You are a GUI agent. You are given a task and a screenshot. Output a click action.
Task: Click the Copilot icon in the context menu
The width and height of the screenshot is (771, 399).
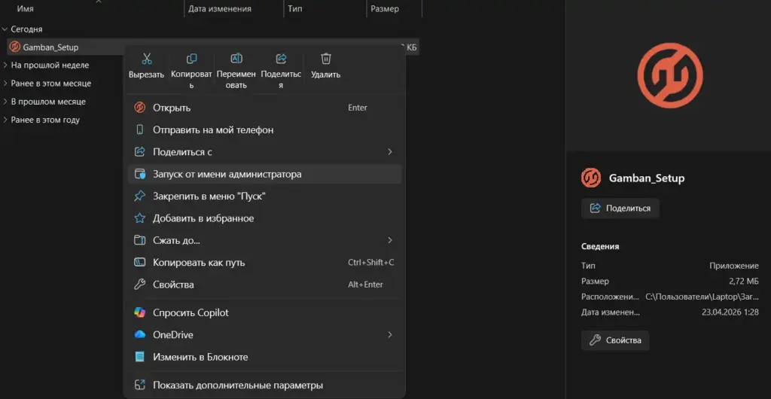click(139, 312)
